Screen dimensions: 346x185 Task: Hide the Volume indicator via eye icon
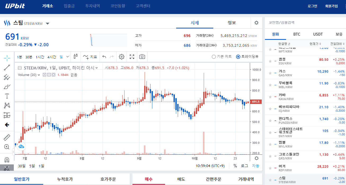(x=45, y=75)
